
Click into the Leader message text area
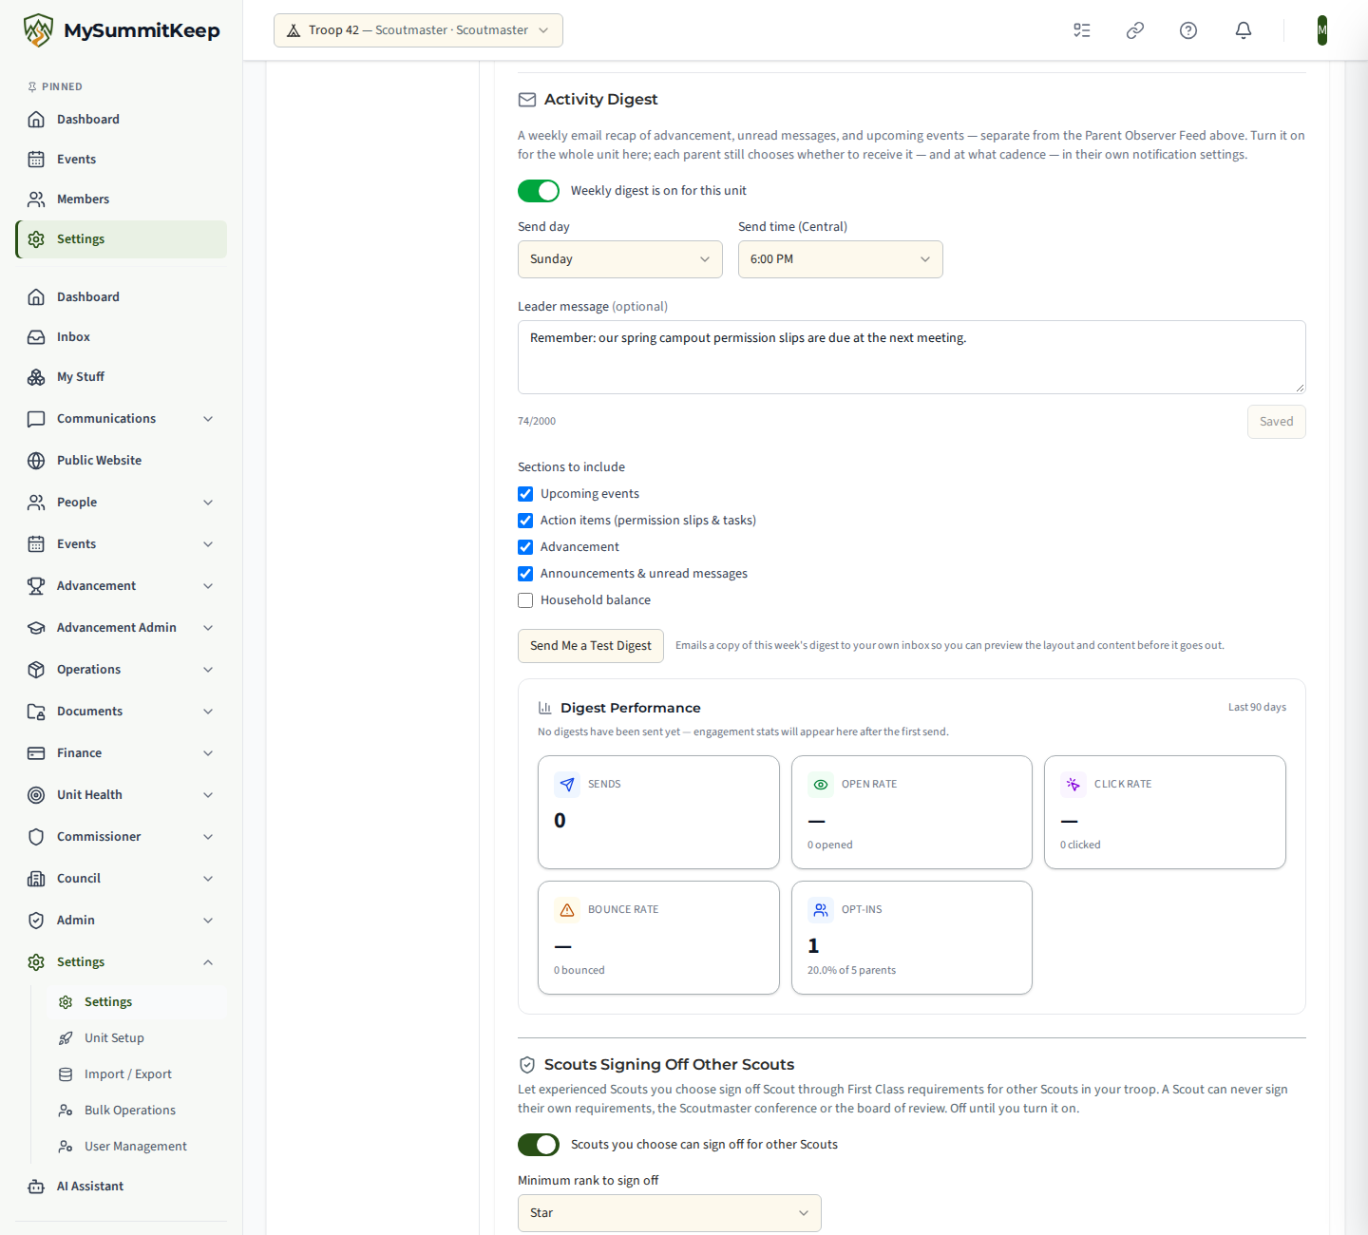tap(912, 357)
